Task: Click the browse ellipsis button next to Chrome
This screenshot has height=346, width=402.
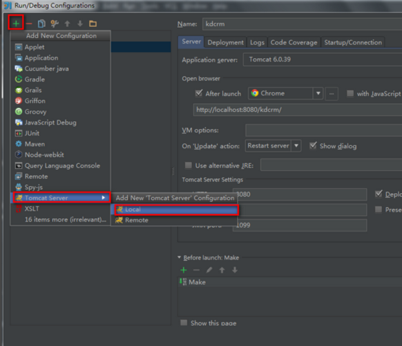Action: point(332,93)
